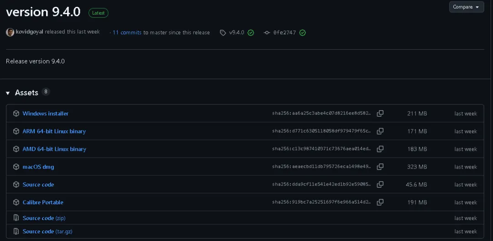Download Source code (tar.gz)

[47, 231]
